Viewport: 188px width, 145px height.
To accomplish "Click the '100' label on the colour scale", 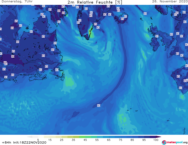I will [156, 140].
